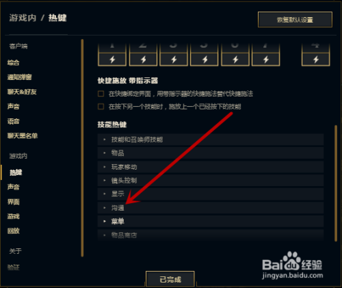
Task: Click the first quick-cast lightning icon
Action: 112,60
